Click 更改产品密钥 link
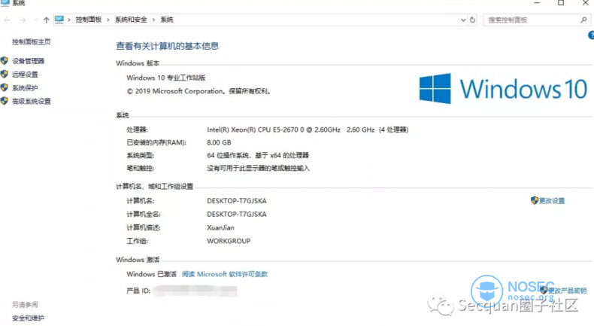 click(567, 291)
